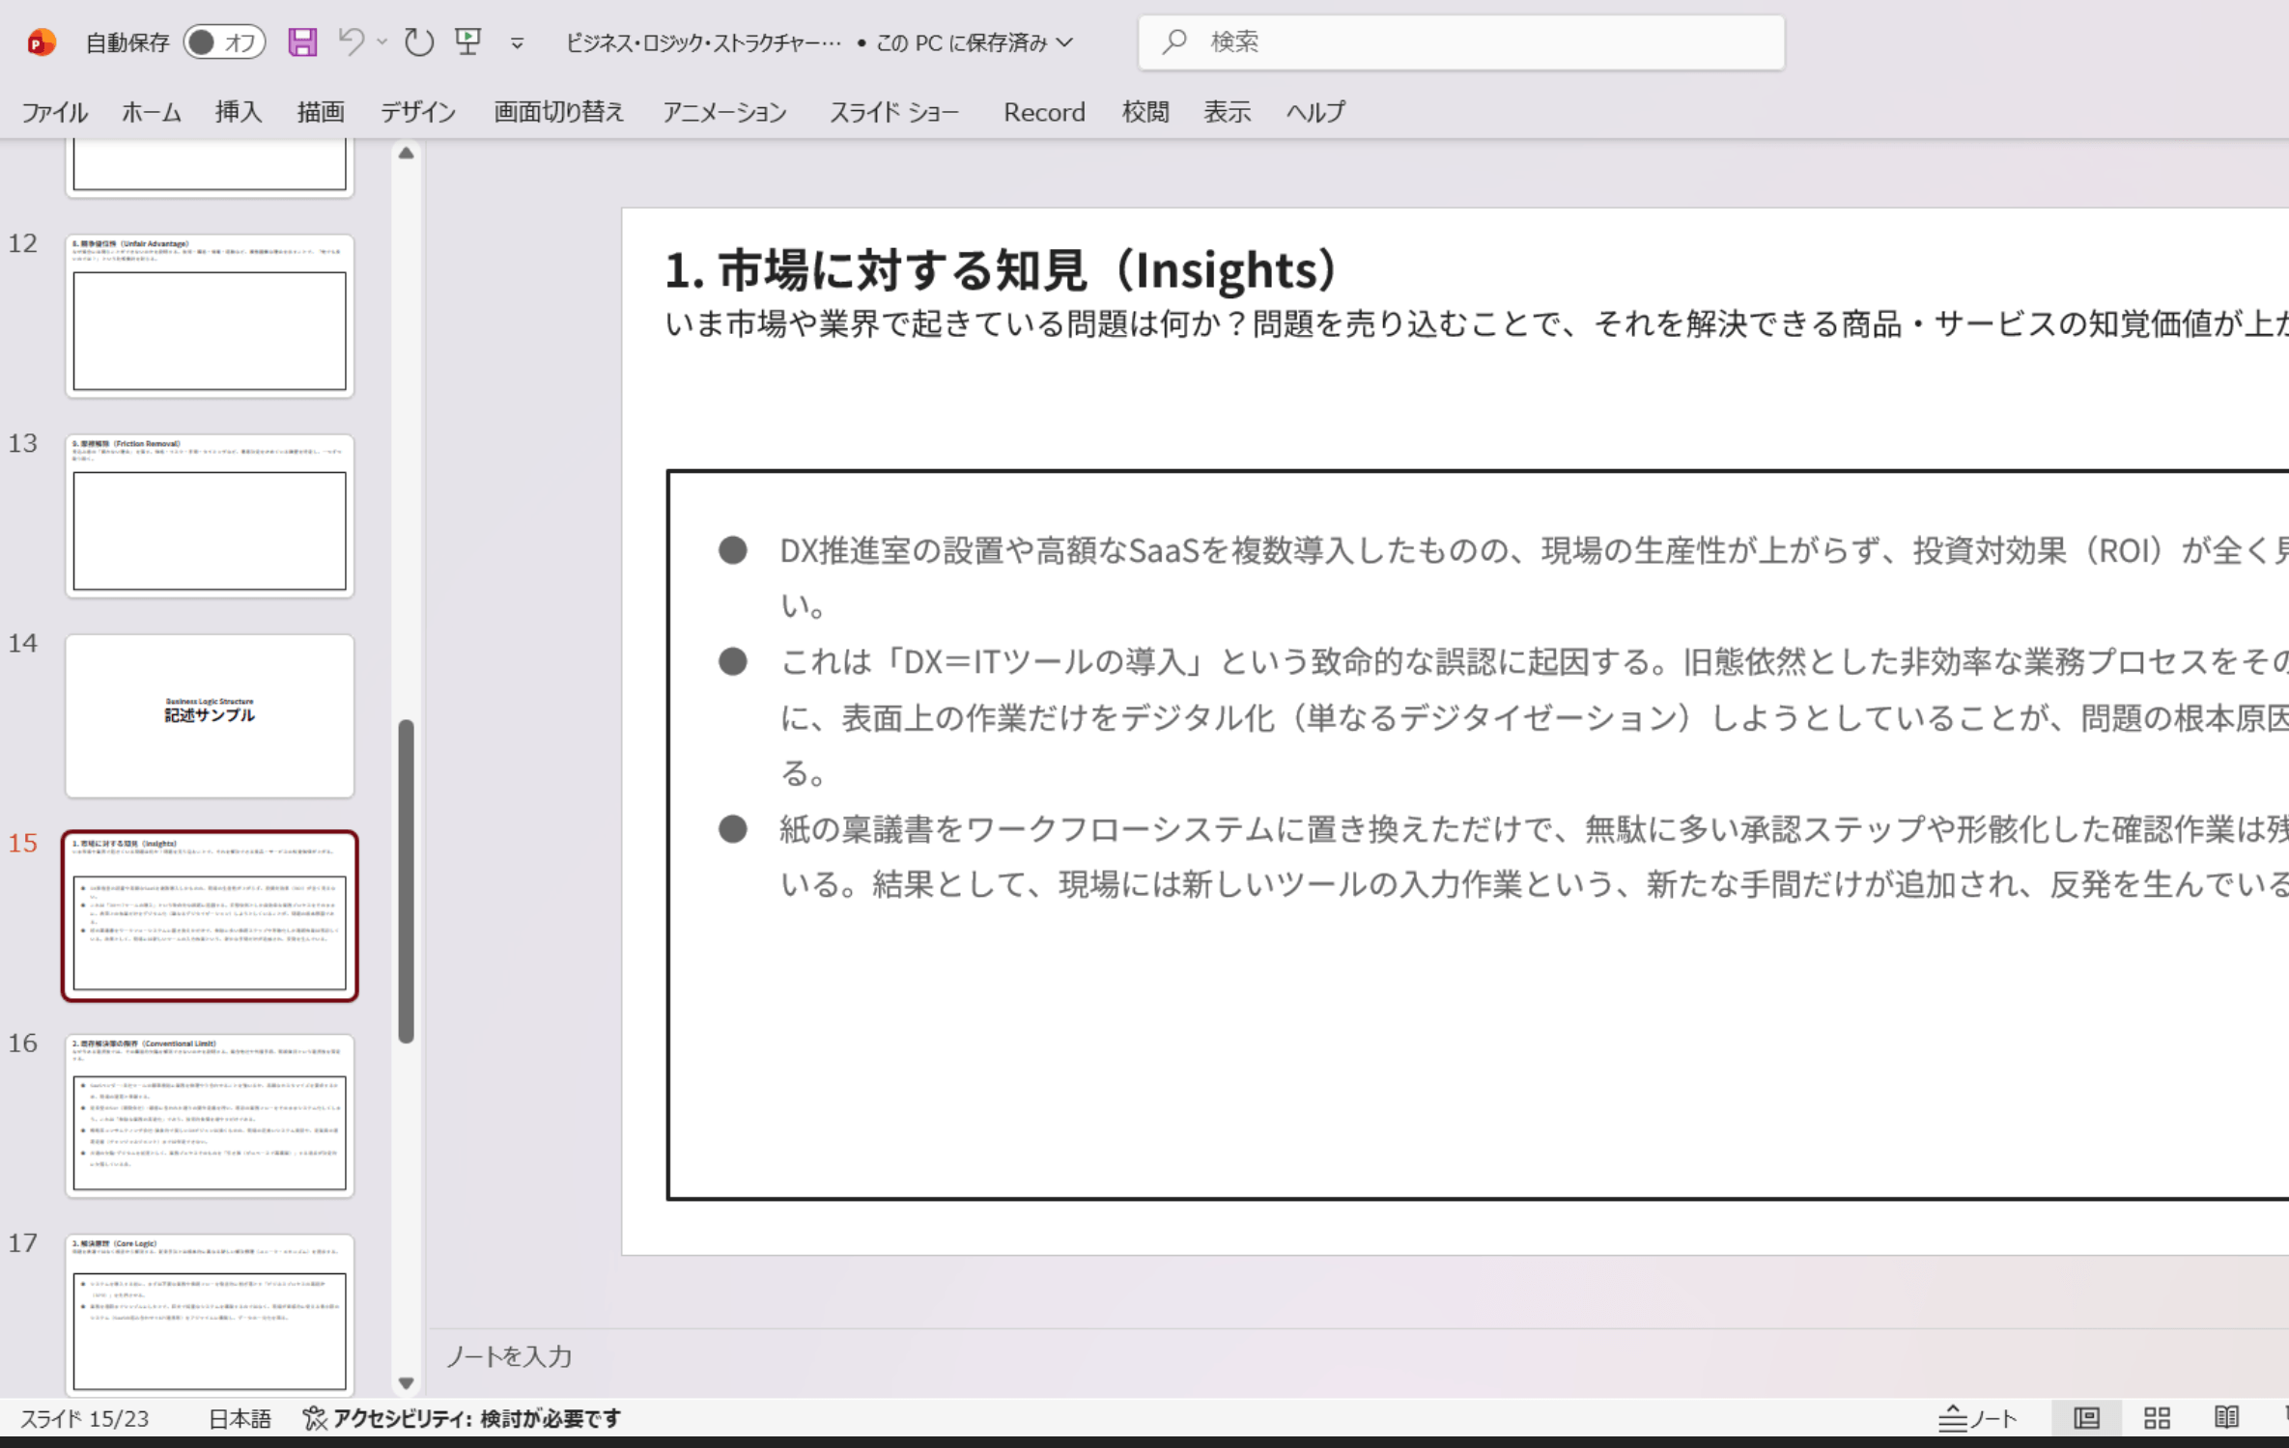Open the ファイル menu
Viewport: 2289px width, 1448px height.
(55, 112)
